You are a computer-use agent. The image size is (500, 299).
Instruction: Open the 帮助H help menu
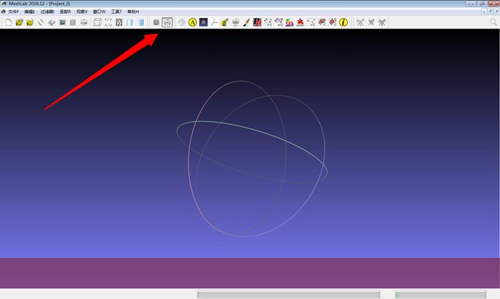point(133,12)
